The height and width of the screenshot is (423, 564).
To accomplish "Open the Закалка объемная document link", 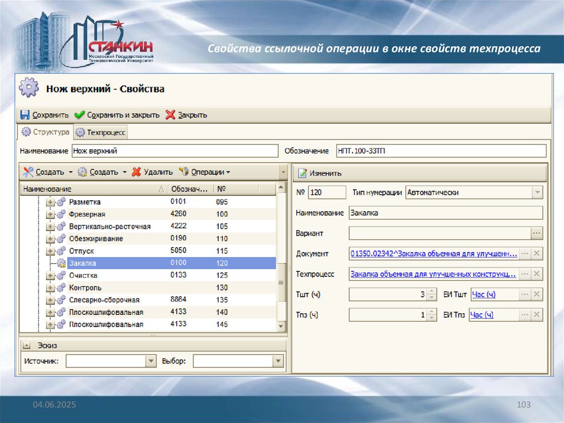I will pos(433,254).
